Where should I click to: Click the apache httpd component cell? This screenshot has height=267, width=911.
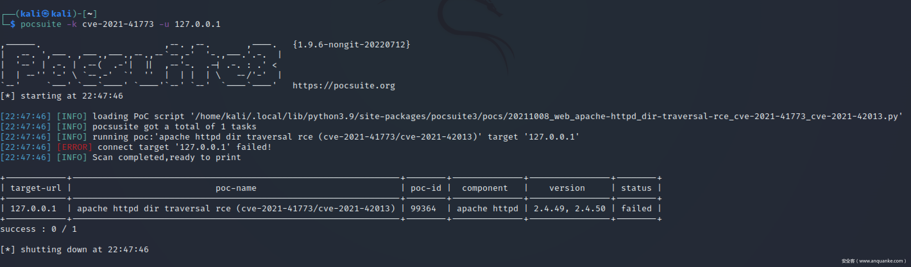click(x=487, y=209)
